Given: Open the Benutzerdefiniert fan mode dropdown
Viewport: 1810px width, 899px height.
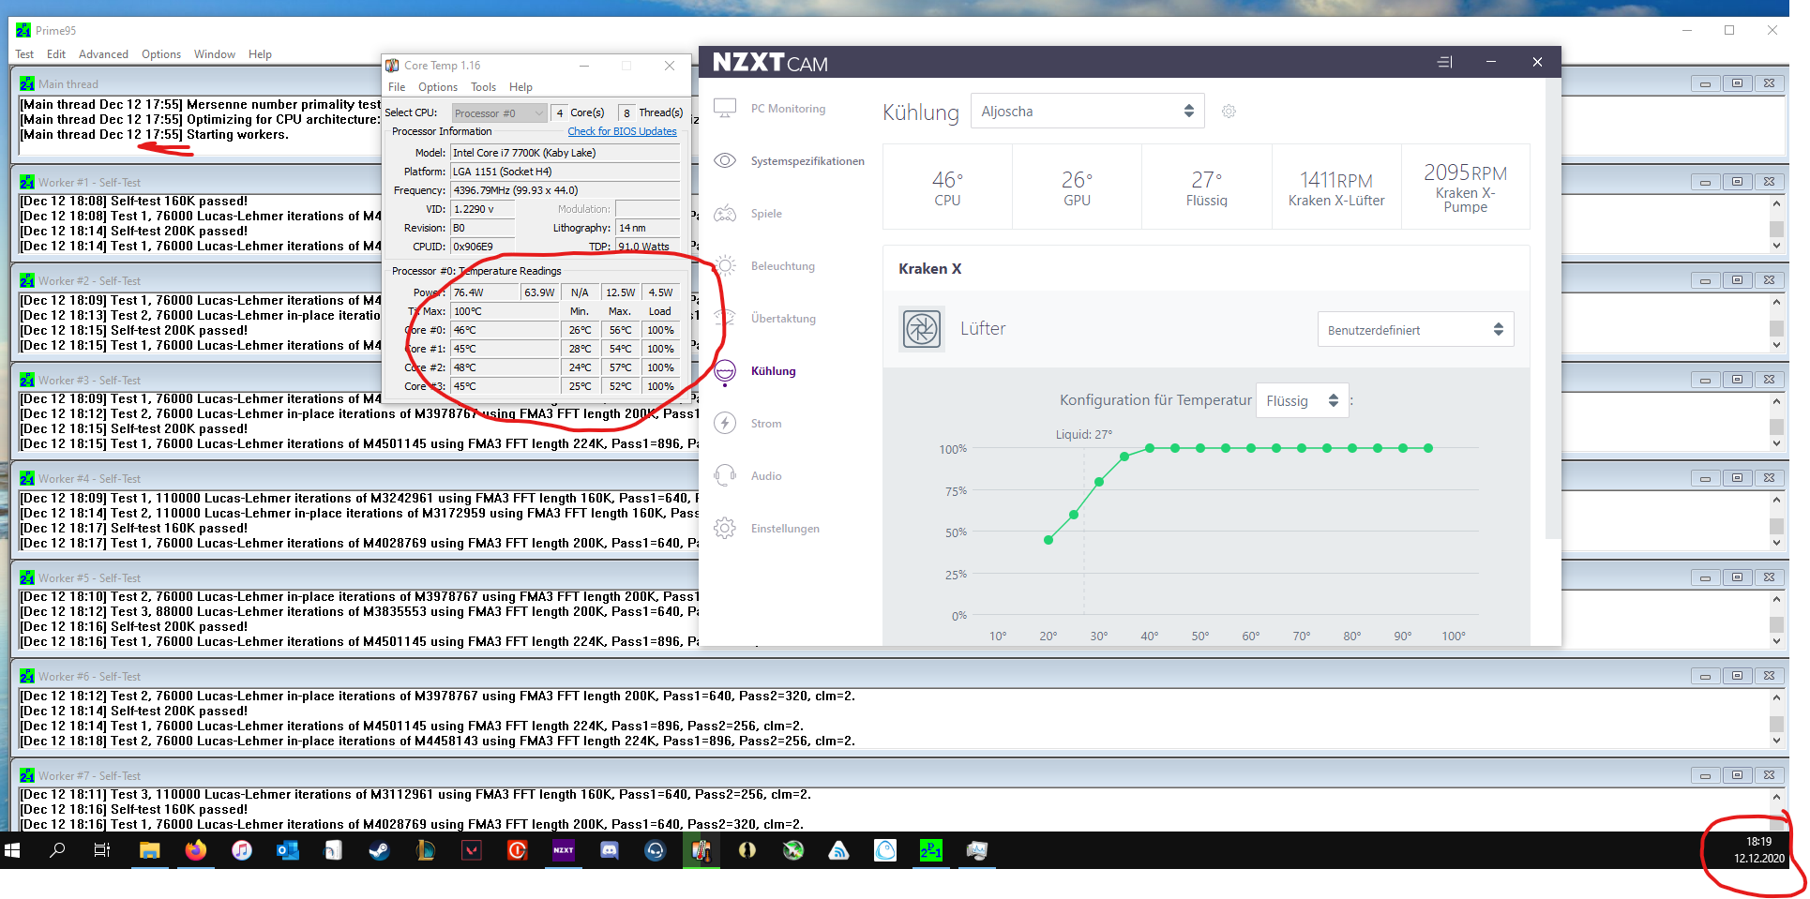Looking at the screenshot, I should click(1415, 329).
